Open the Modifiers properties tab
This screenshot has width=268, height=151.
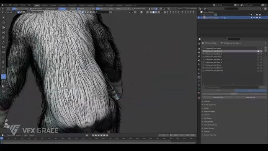click(x=199, y=74)
